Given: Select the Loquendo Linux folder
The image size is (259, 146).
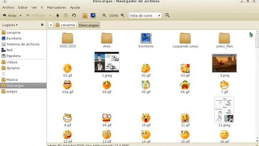Looking at the screenshot, I should tap(185, 40).
